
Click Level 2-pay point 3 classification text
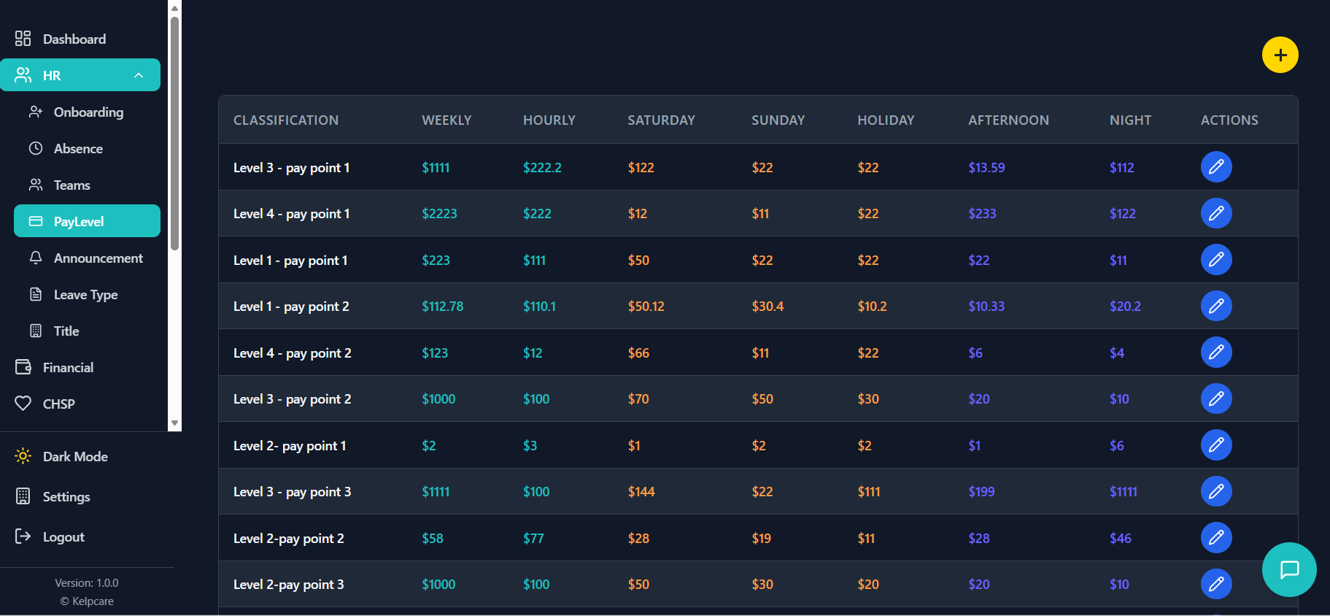(288, 585)
